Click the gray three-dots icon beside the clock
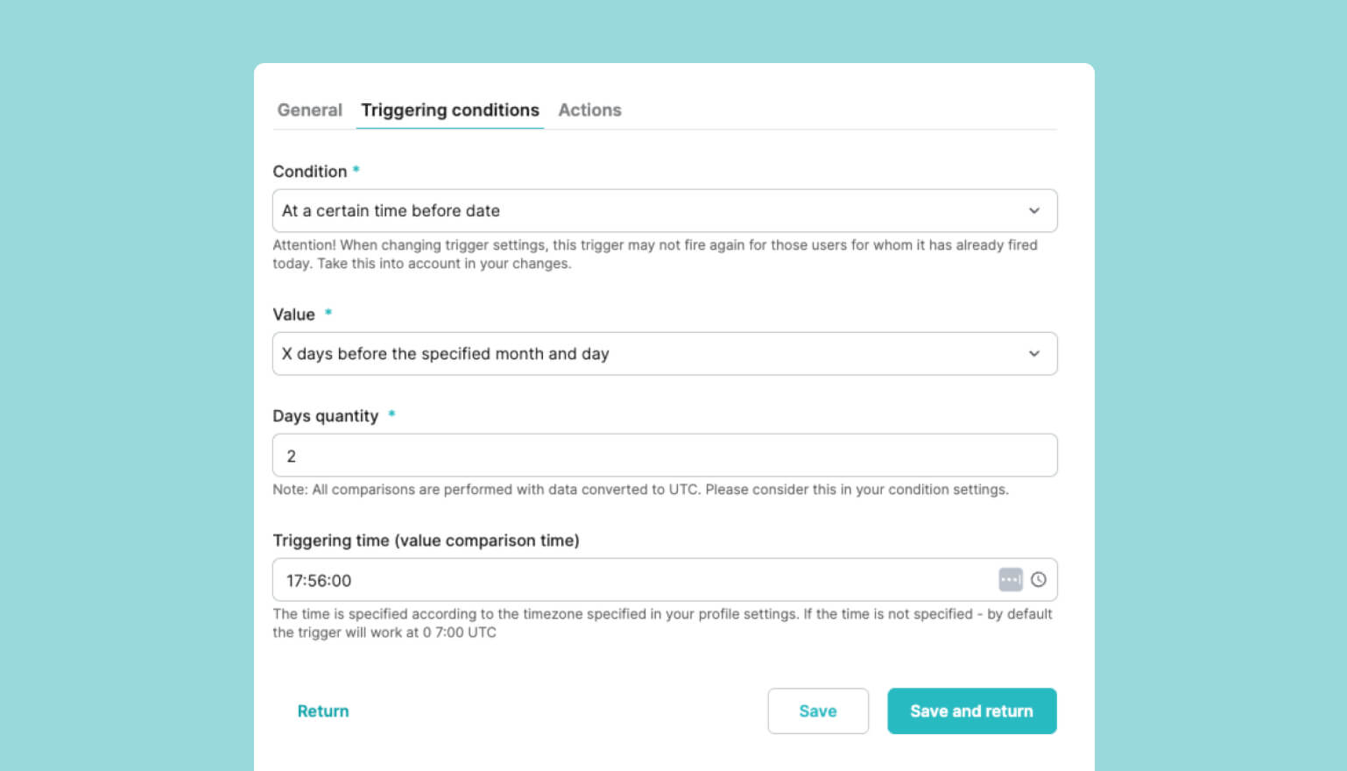Viewport: 1347px width, 771px height. (x=1011, y=579)
